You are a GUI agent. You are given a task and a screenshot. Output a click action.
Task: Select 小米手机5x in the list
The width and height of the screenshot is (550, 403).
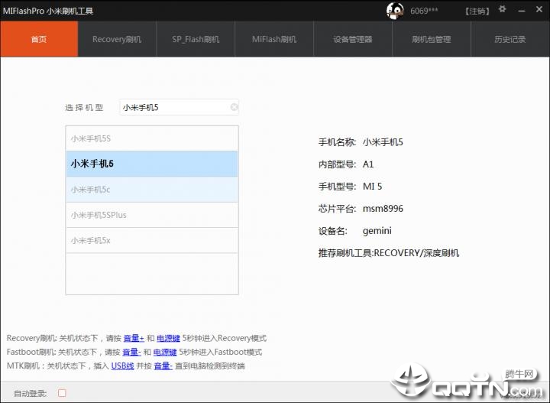pyautogui.click(x=152, y=240)
